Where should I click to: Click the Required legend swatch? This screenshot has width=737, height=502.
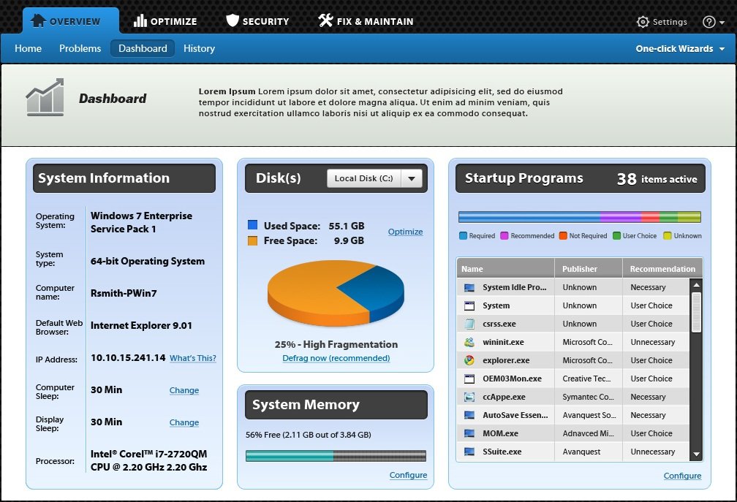click(463, 236)
